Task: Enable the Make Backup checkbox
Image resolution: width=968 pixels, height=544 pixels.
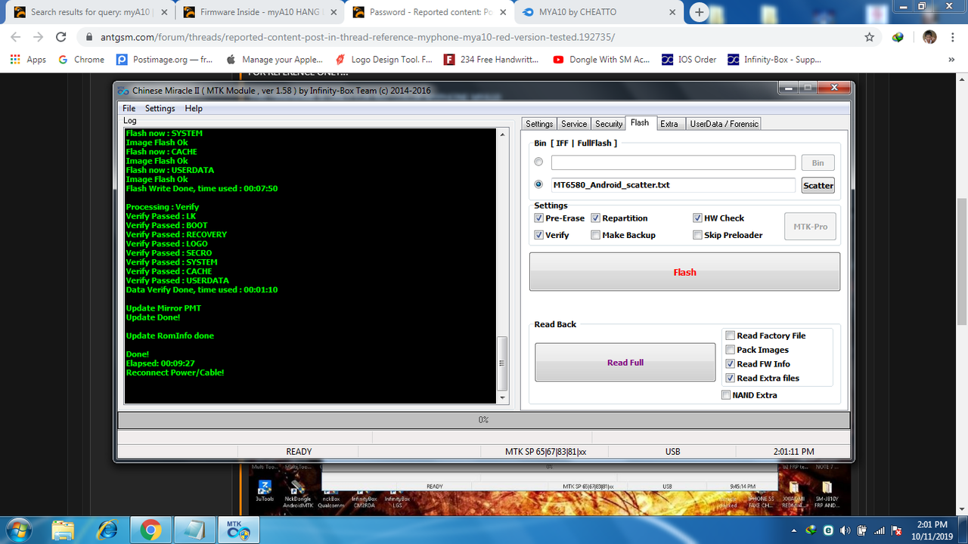Action: [596, 235]
